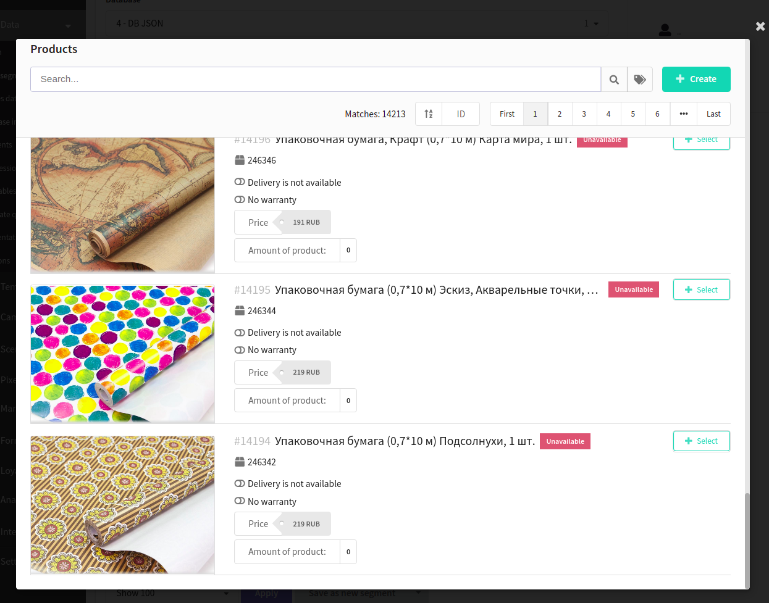Click the amount value for product 246346

pyautogui.click(x=348, y=250)
